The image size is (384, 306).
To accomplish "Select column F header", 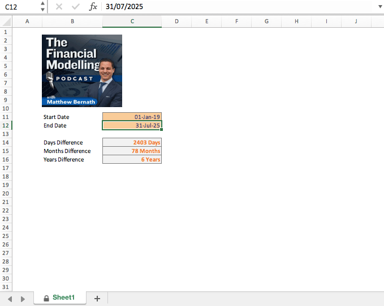I will point(236,22).
